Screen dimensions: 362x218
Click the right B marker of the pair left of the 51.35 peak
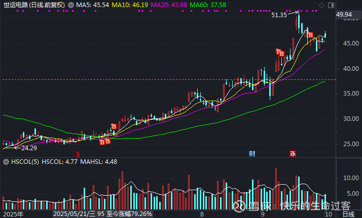coord(282,54)
